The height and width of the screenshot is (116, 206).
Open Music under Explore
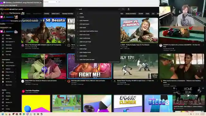click(x=7, y=99)
